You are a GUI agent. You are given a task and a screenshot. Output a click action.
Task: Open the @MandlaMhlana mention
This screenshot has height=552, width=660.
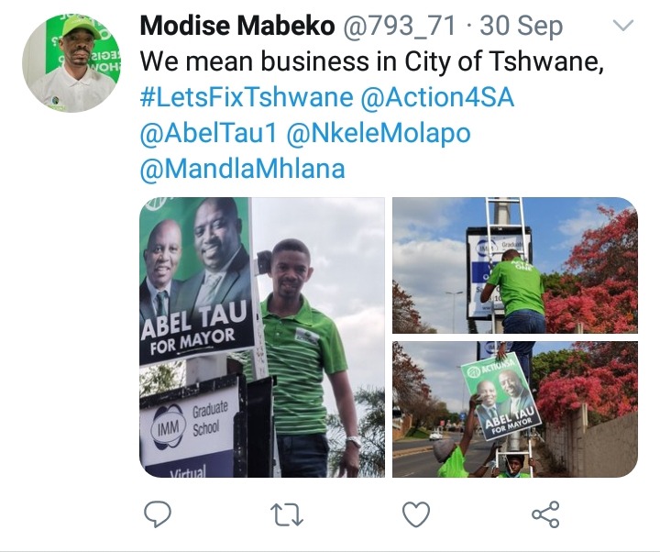pos(242,169)
